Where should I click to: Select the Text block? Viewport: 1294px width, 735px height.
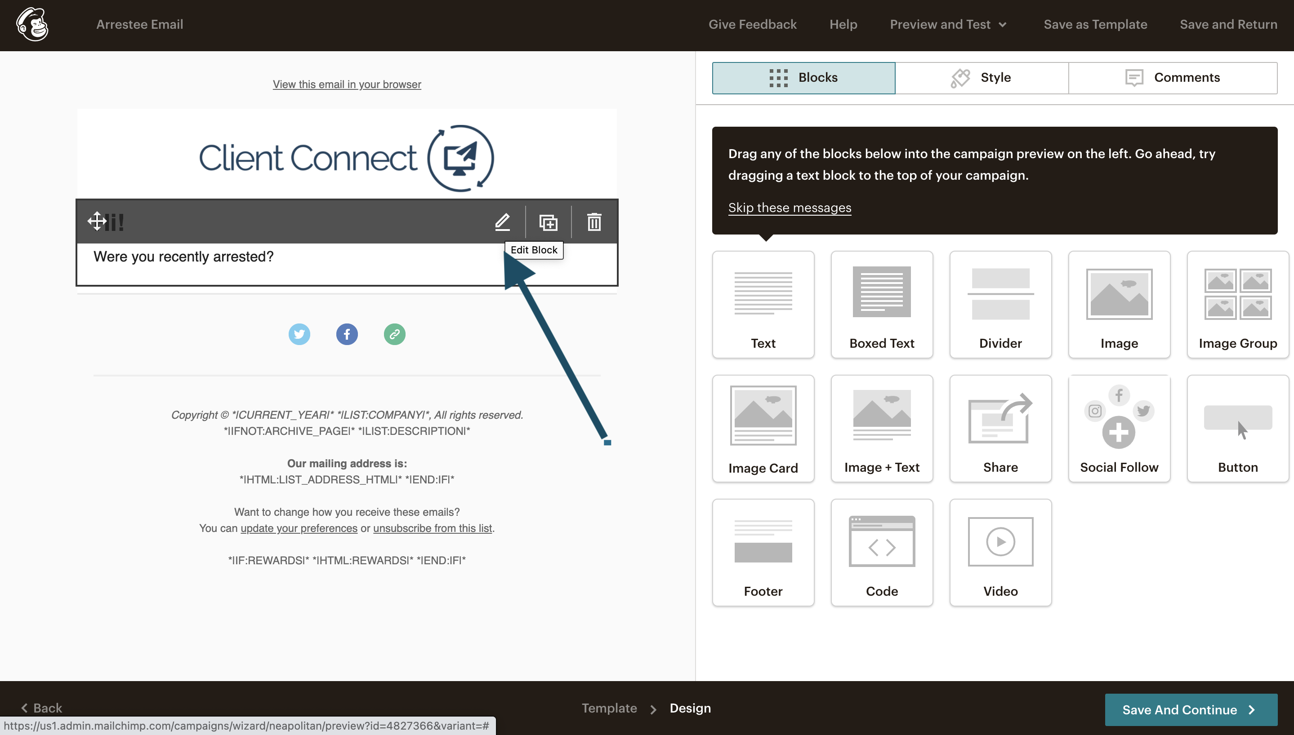coord(763,305)
